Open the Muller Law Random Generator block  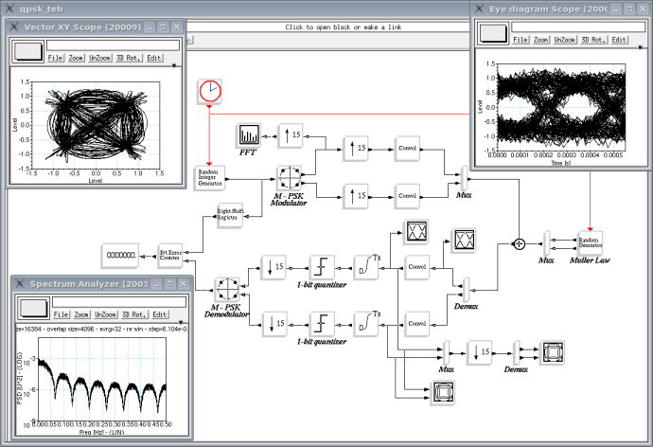[590, 243]
